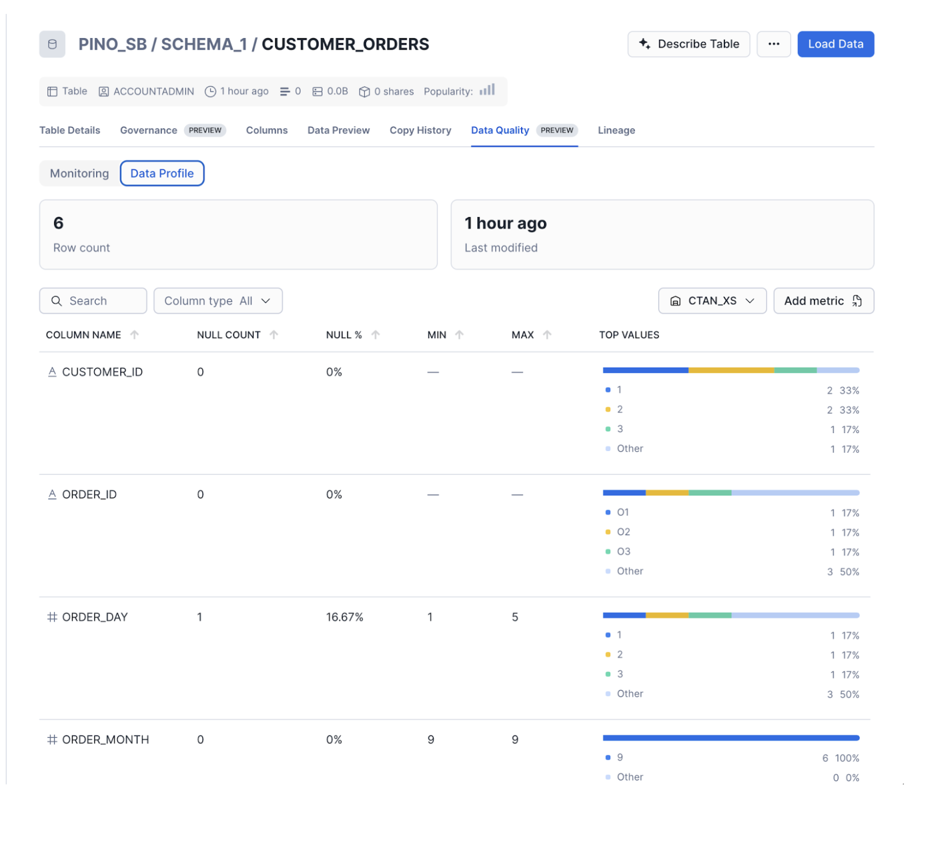The height and width of the screenshot is (849, 935).
Task: Click the database icon beside the table title
Action: [52, 44]
